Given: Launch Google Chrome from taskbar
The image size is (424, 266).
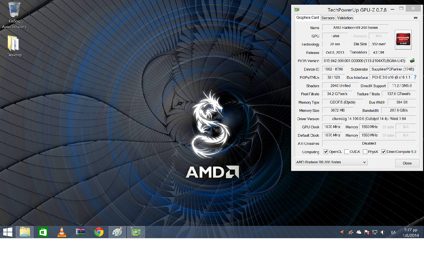Looking at the screenshot, I should pyautogui.click(x=99, y=232).
